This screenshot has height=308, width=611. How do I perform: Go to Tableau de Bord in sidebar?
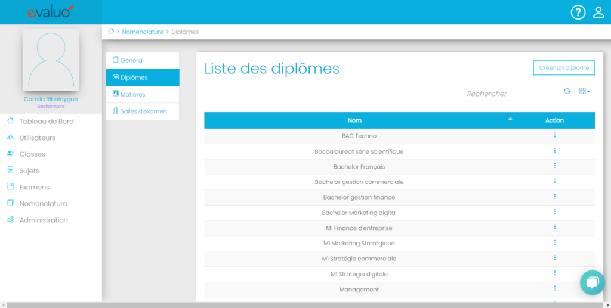[47, 122]
